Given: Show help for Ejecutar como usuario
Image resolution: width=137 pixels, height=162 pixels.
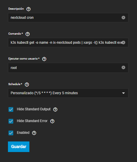Looking at the screenshot, I should [x=44, y=59].
